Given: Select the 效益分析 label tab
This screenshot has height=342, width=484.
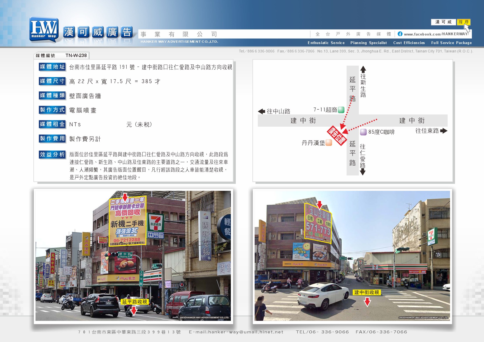Looking at the screenshot, I should (x=52, y=154).
